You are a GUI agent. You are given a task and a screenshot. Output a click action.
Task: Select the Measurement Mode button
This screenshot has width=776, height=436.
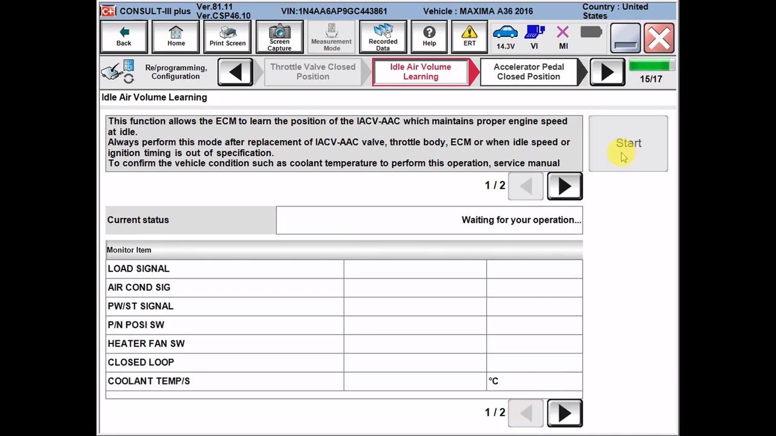pyautogui.click(x=331, y=38)
